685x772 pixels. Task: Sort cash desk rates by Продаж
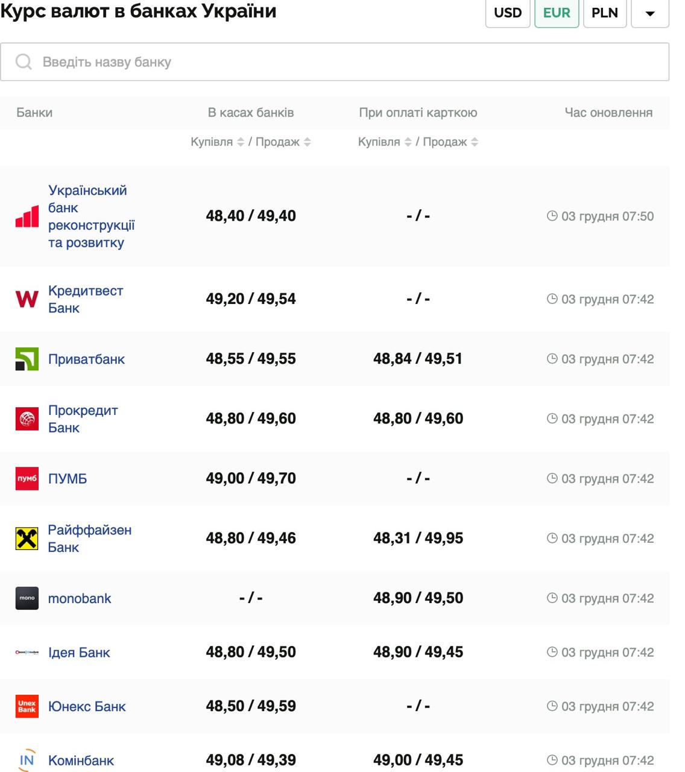(x=308, y=142)
